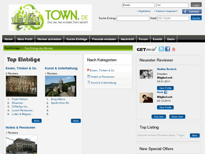
Task: Open Kunst & Unterhaltung heading in Top Einträge
Action: point(61,68)
